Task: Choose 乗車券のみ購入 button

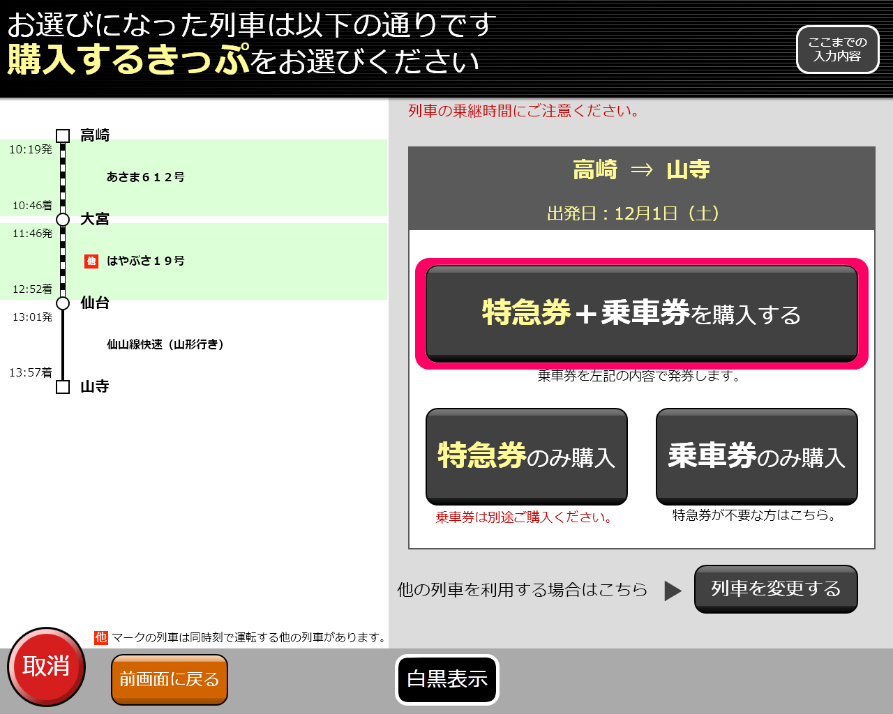Action: pyautogui.click(x=757, y=457)
